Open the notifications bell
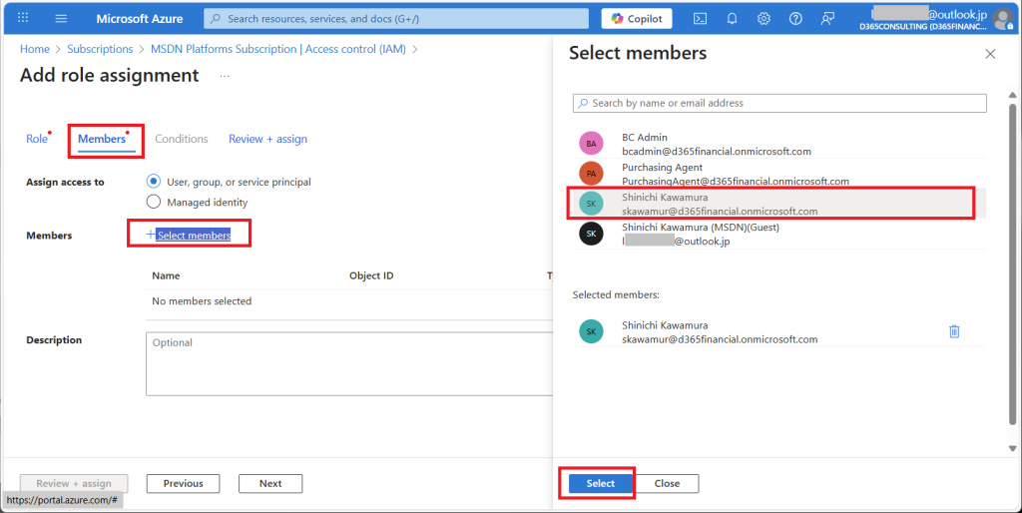The height and width of the screenshot is (513, 1022). (x=732, y=19)
